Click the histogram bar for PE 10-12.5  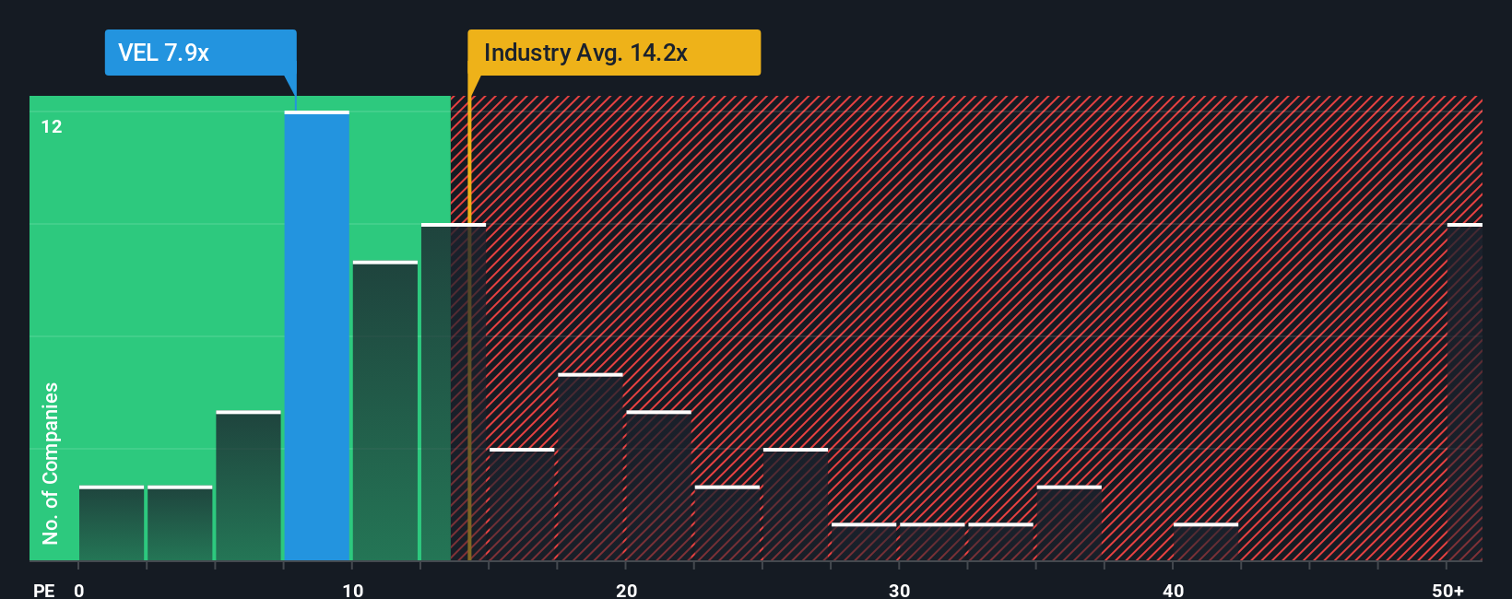click(385, 411)
